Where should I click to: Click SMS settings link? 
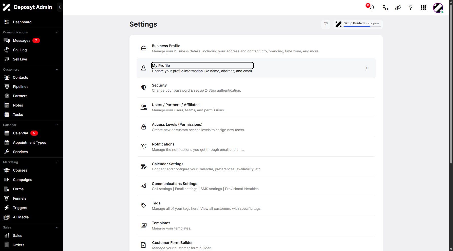tap(211, 189)
